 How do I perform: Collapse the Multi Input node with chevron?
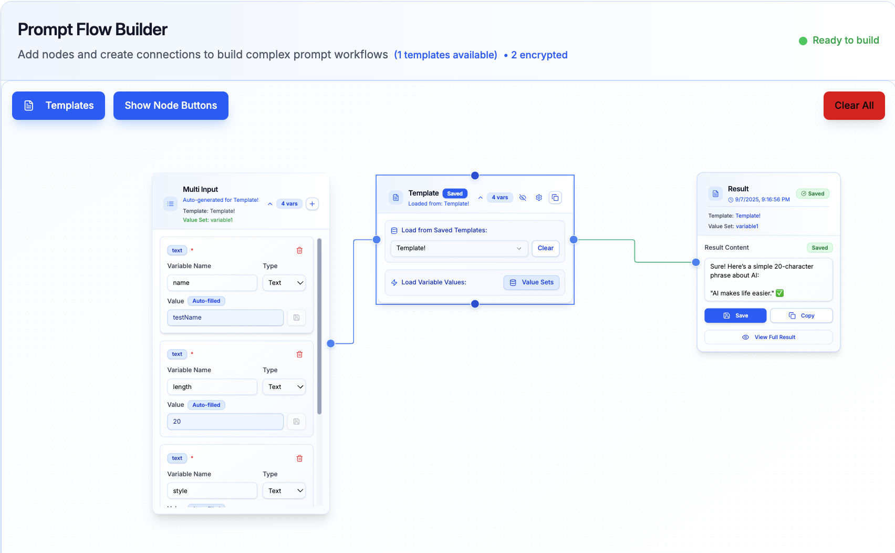click(x=270, y=204)
